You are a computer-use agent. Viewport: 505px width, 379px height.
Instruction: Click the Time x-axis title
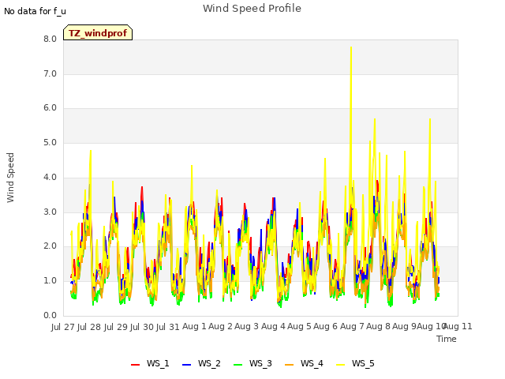(x=447, y=339)
